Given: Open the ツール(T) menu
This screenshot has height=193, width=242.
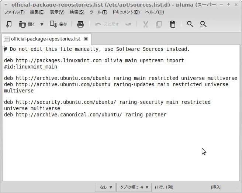Looking at the screenshot, I should (98, 12).
